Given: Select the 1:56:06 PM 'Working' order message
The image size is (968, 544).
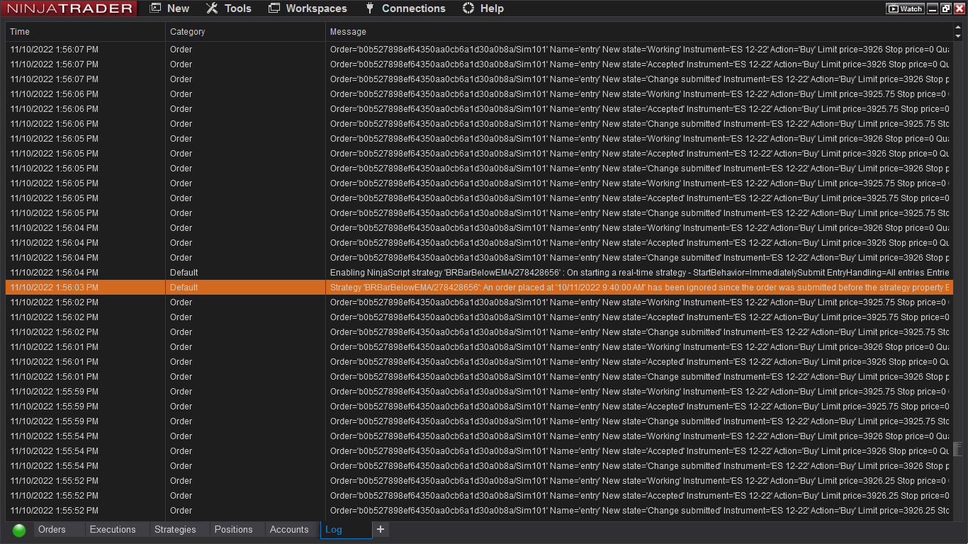Looking at the screenshot, I should pos(639,94).
